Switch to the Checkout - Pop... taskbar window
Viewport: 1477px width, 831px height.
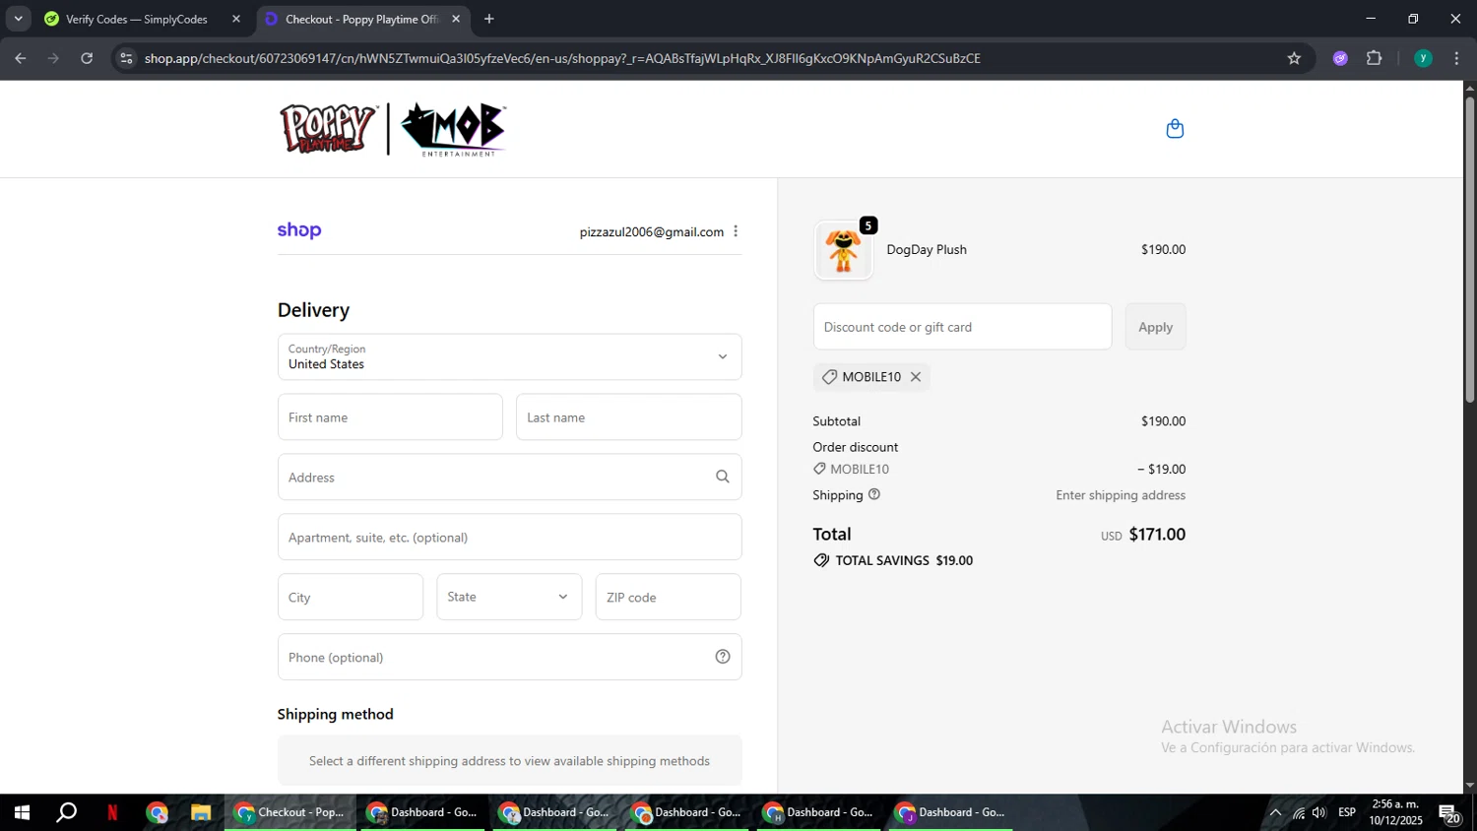pyautogui.click(x=290, y=812)
